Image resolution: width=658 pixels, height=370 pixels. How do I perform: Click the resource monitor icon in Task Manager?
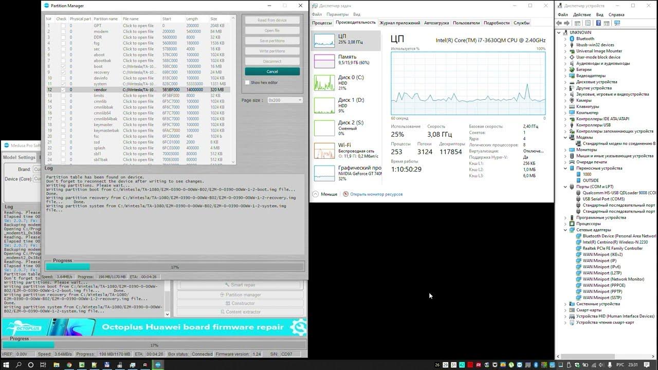click(x=346, y=194)
